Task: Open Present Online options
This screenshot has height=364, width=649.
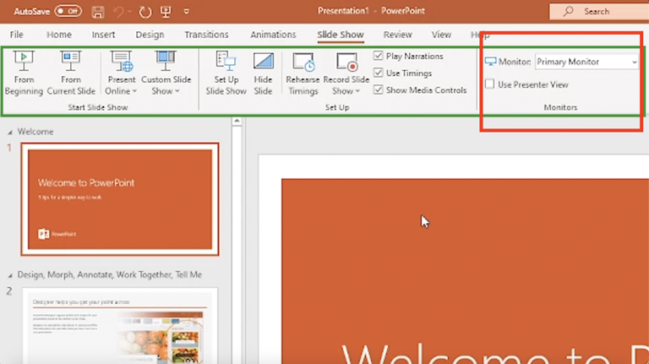Action: click(122, 73)
